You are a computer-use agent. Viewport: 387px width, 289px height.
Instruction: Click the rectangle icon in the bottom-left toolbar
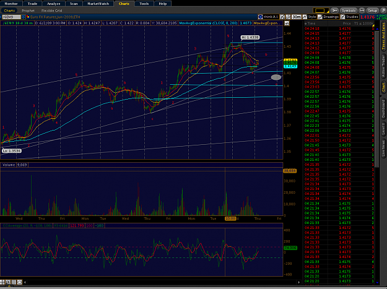coord(19,282)
